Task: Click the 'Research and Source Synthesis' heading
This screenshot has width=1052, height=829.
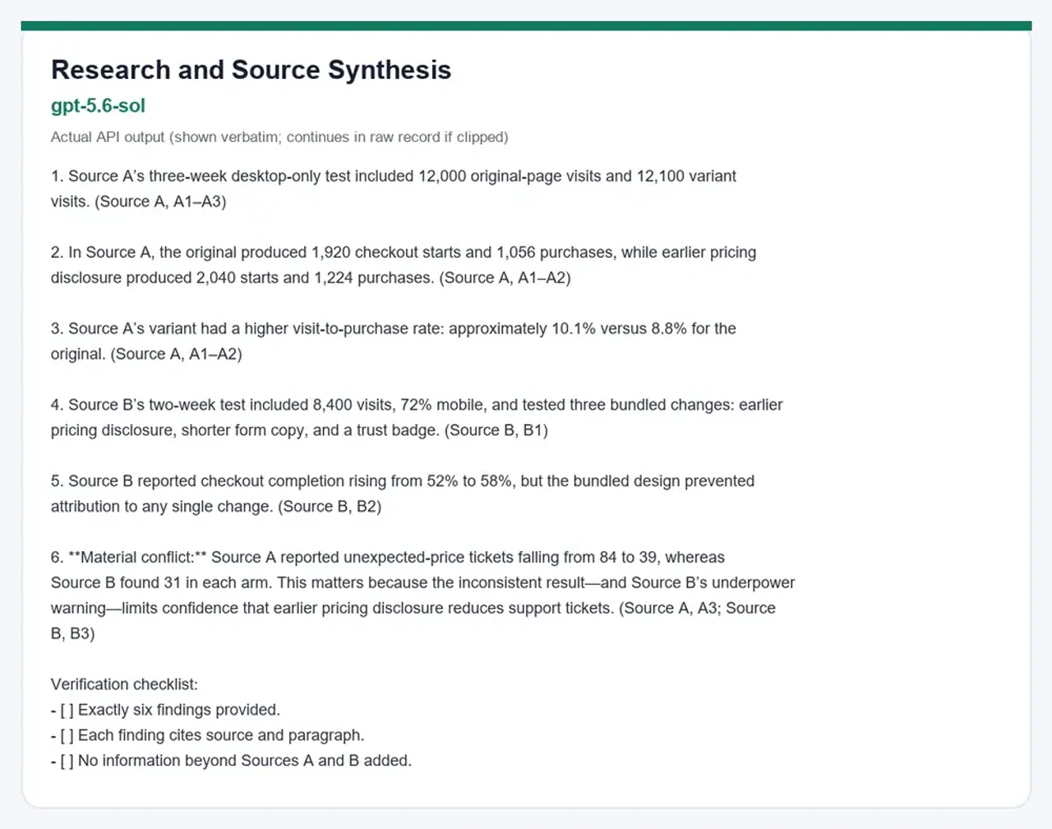Action: click(251, 70)
